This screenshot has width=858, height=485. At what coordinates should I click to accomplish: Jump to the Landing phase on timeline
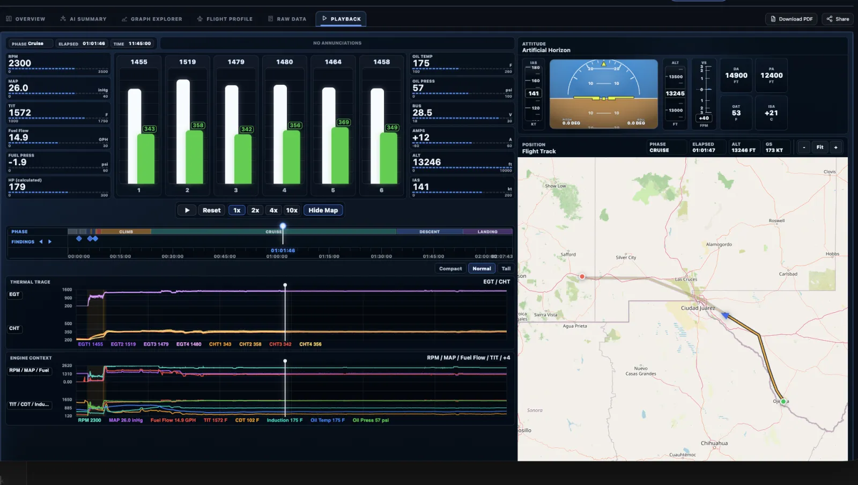click(x=487, y=232)
